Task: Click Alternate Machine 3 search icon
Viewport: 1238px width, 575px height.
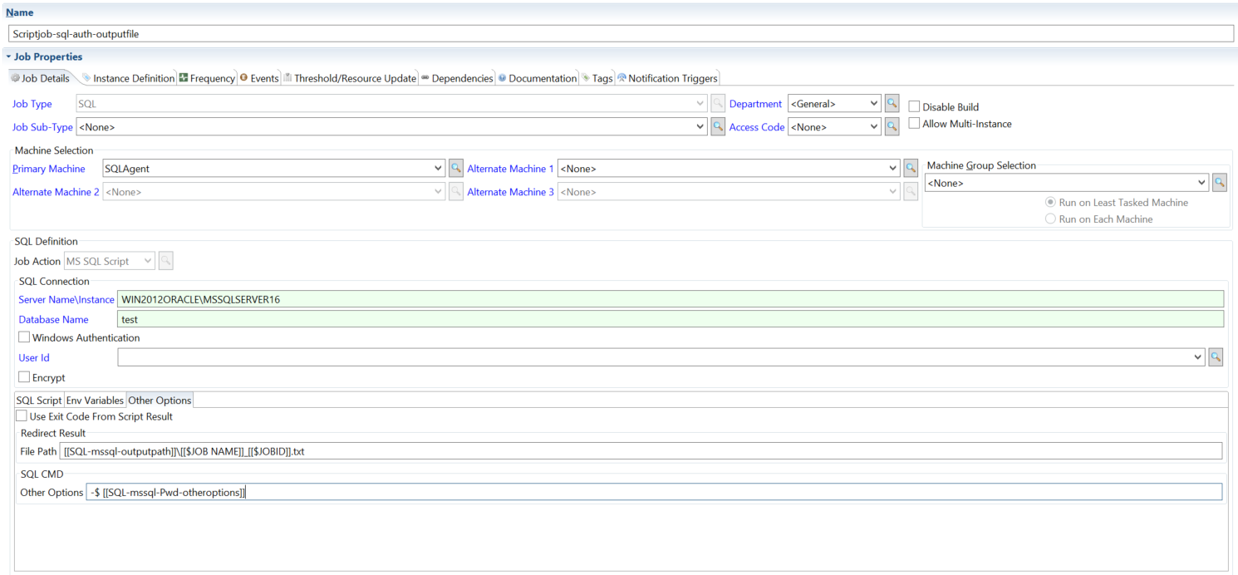Action: [911, 192]
